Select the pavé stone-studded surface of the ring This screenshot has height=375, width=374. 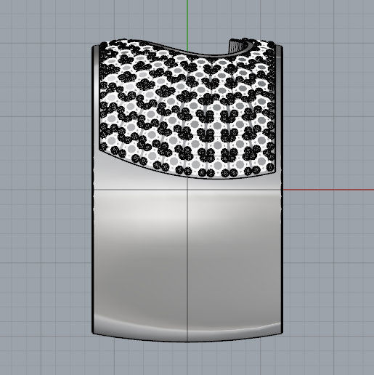coord(187,109)
